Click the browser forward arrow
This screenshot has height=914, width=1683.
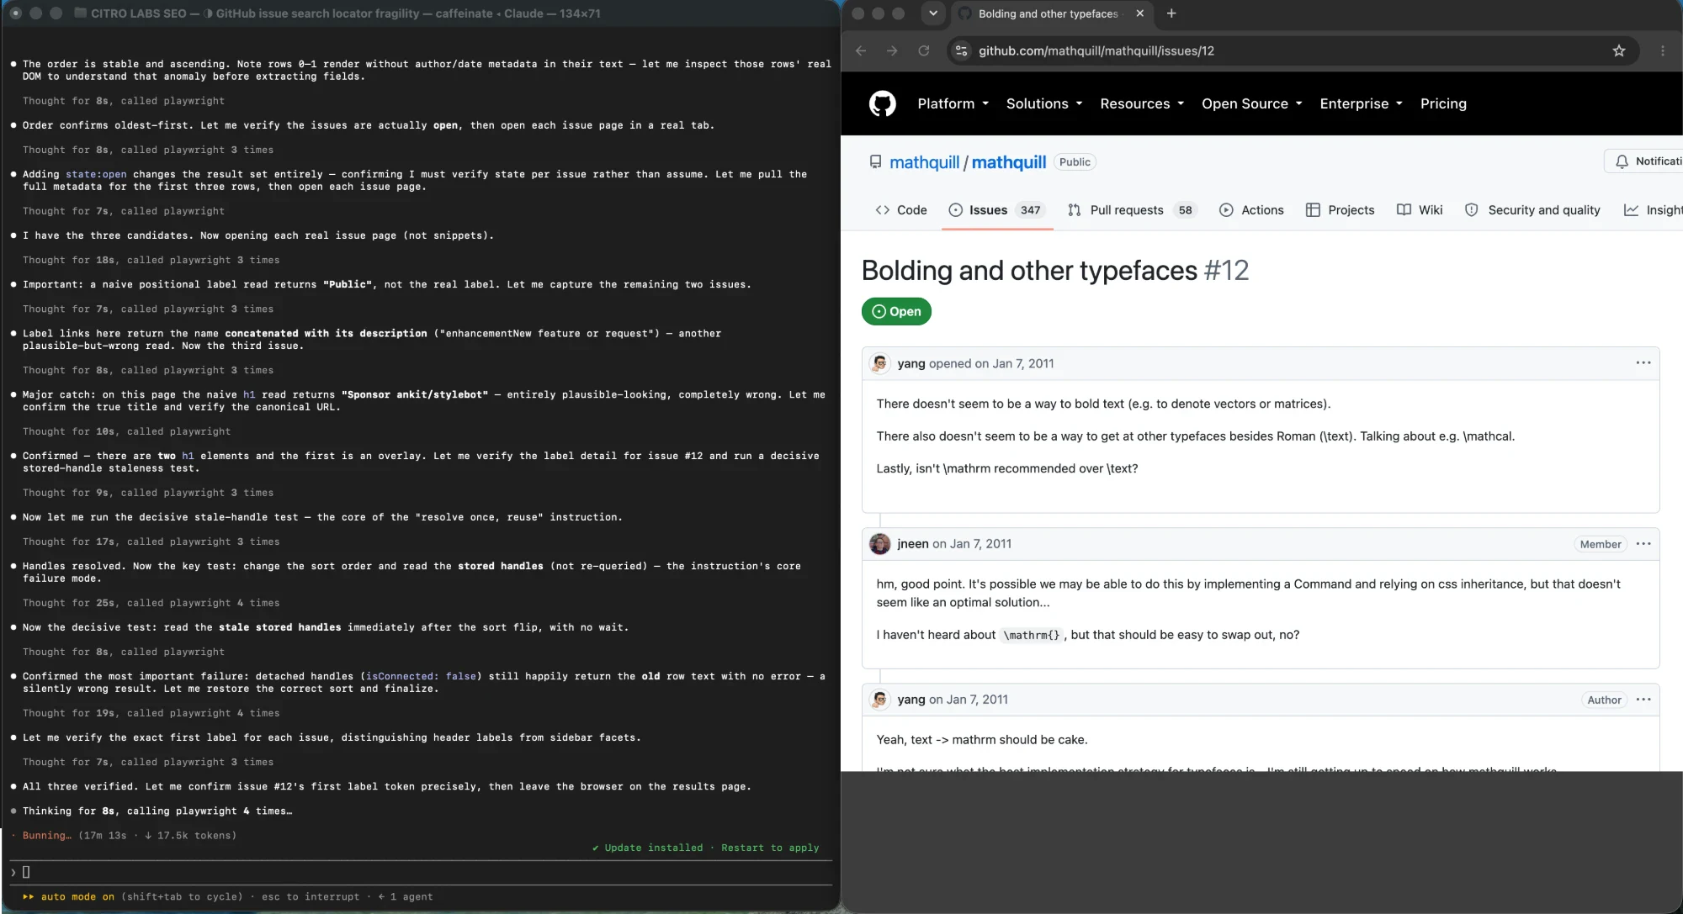[892, 50]
